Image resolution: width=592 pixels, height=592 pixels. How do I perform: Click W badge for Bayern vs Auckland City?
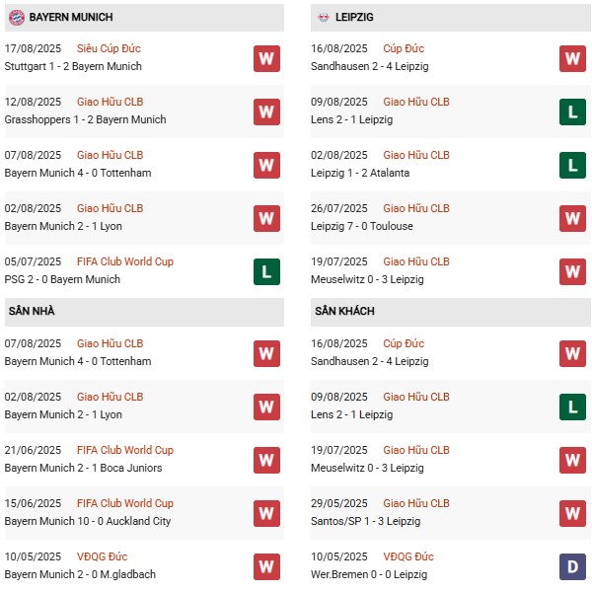pyautogui.click(x=266, y=513)
